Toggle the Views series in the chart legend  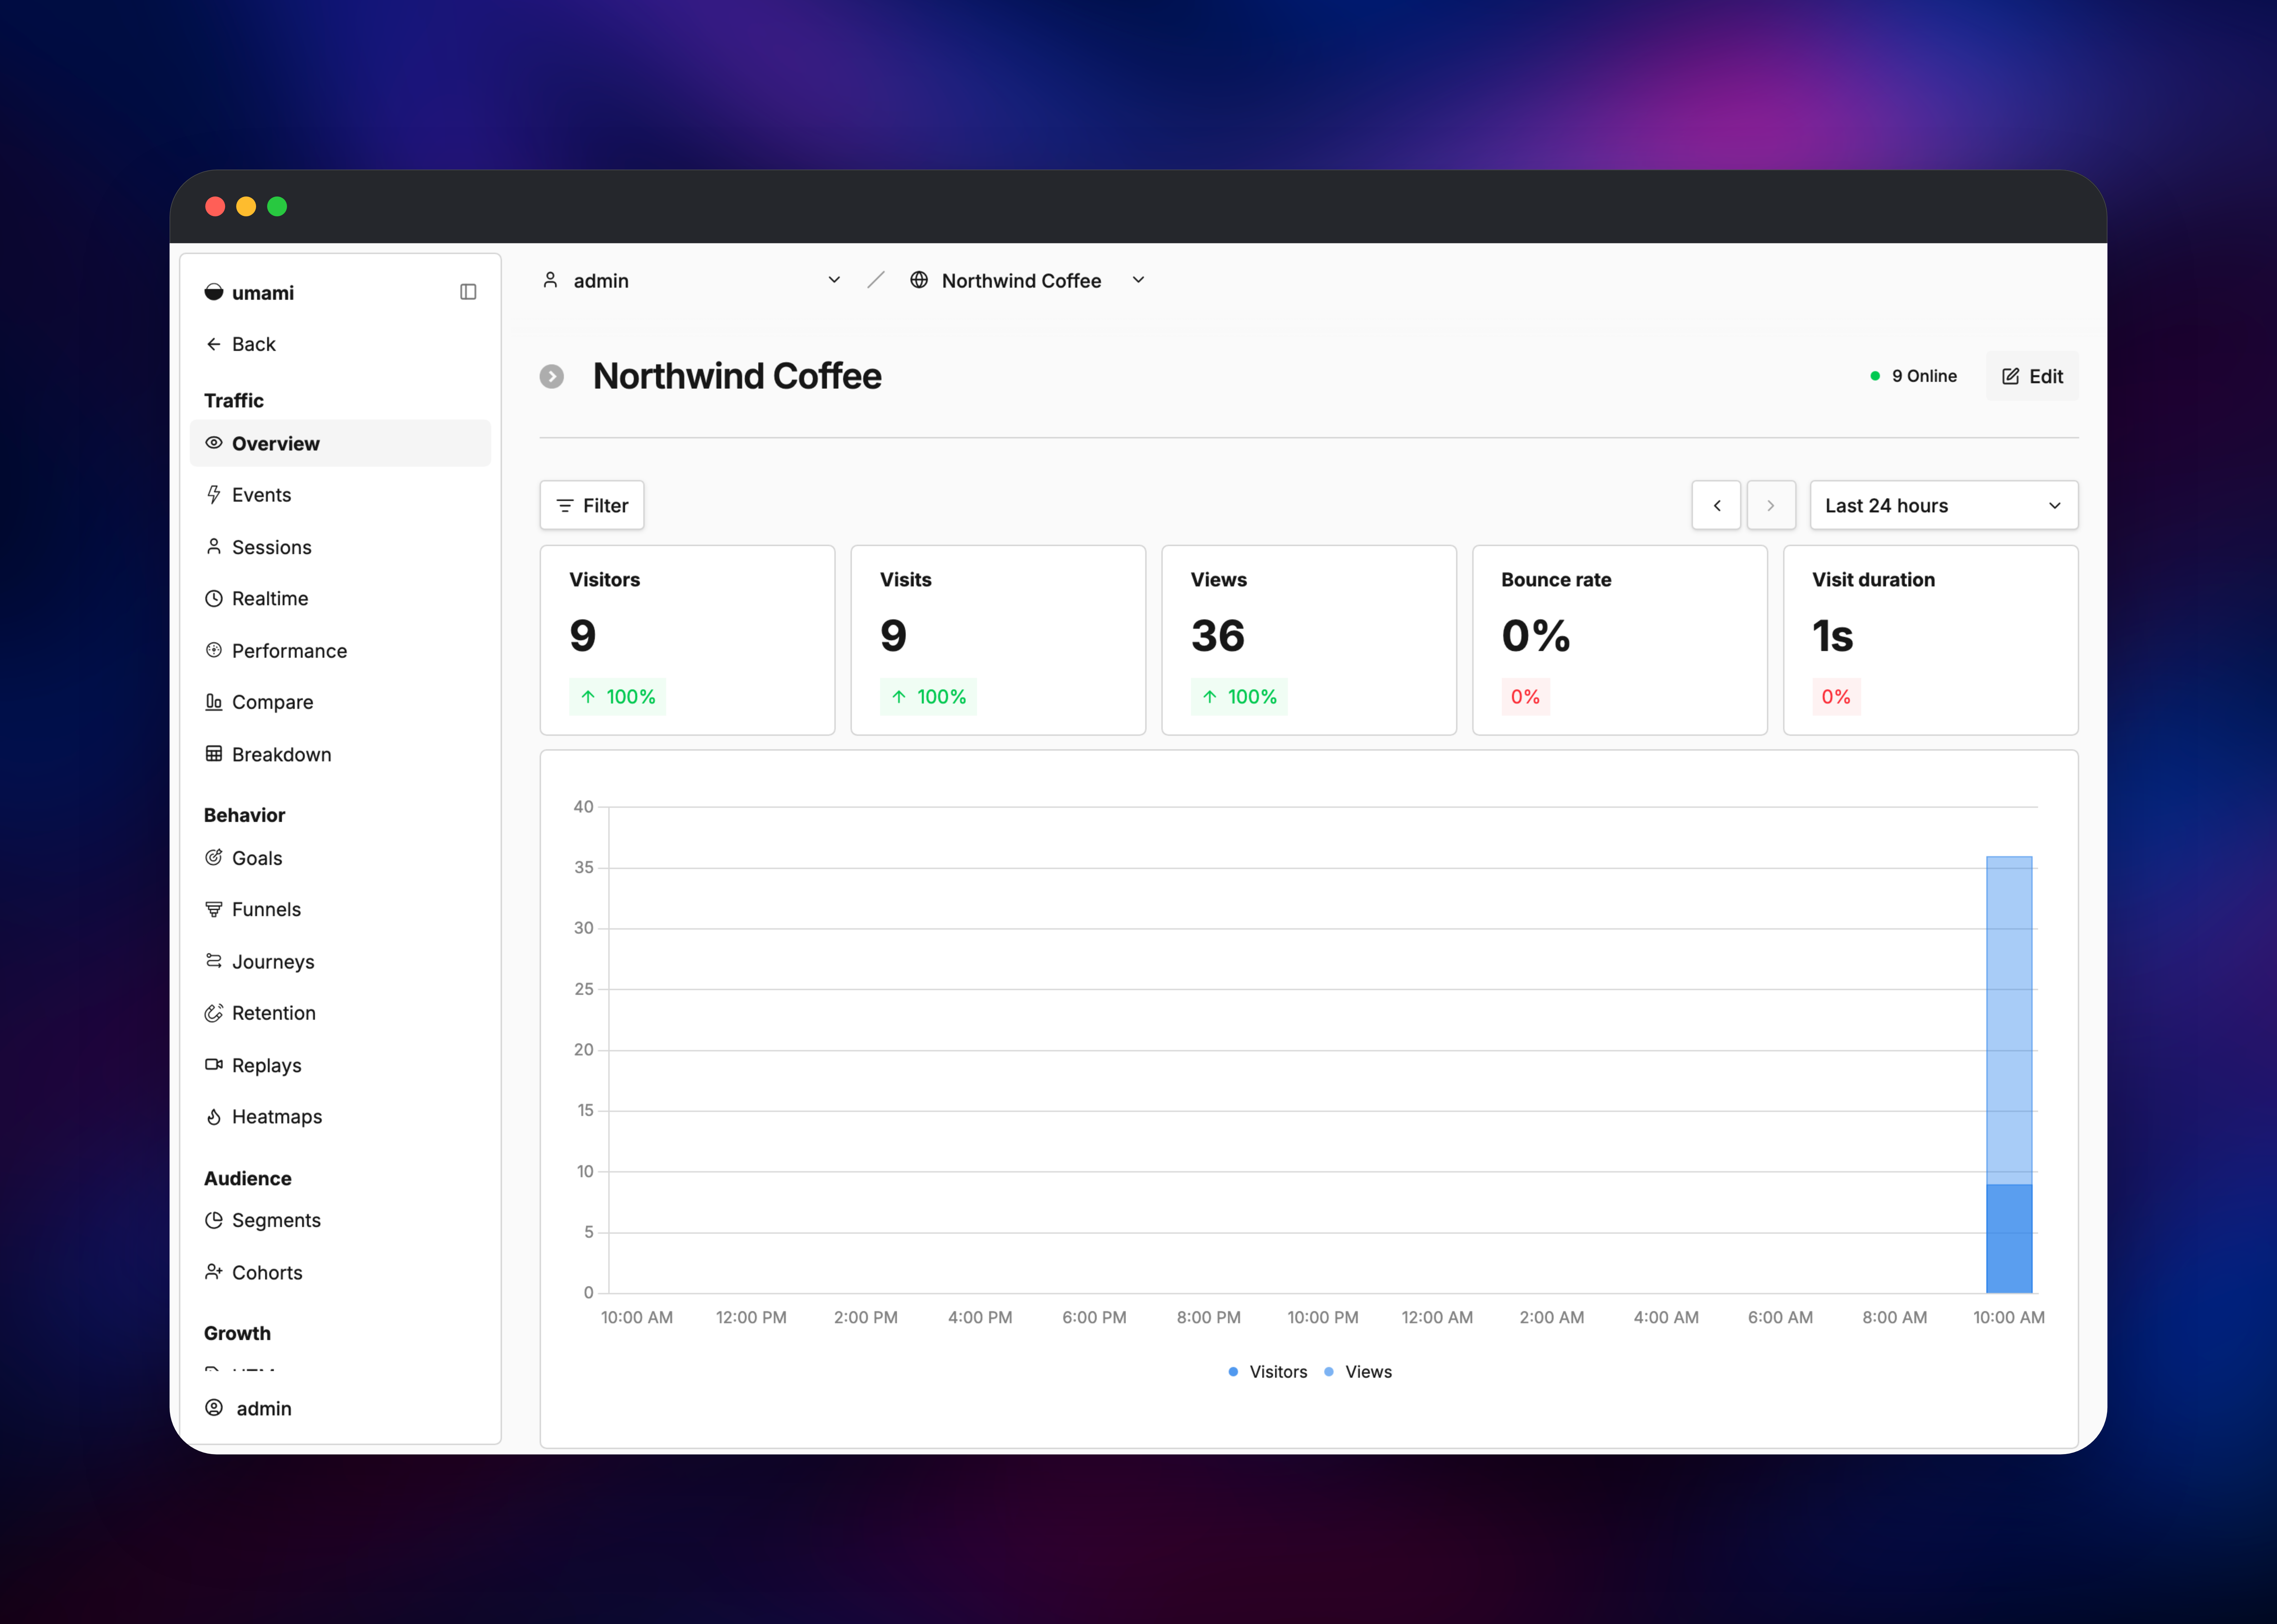tap(1358, 1372)
